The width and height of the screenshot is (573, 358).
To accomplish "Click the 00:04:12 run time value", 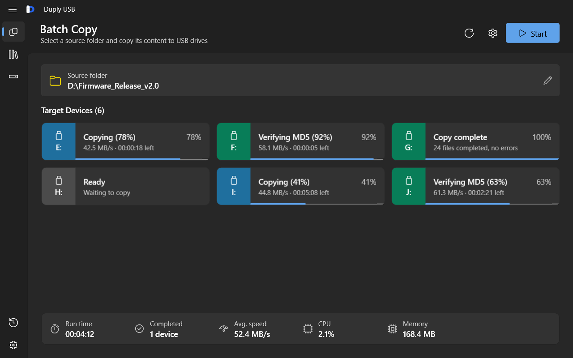I will pyautogui.click(x=80, y=334).
